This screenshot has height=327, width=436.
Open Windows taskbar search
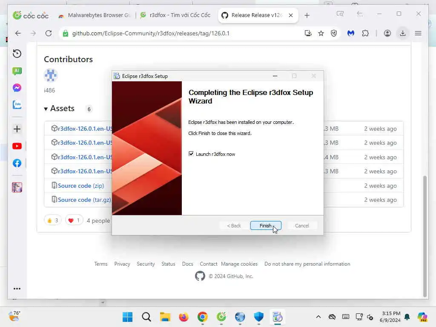146,317
